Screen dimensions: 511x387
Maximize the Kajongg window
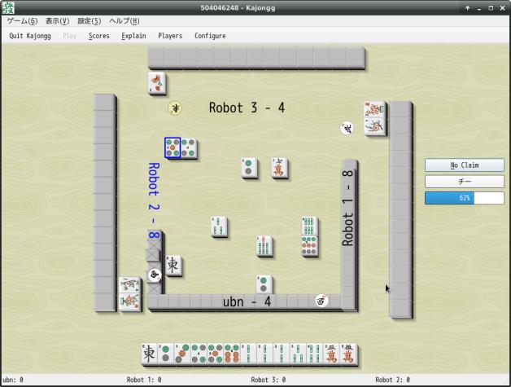(491, 8)
